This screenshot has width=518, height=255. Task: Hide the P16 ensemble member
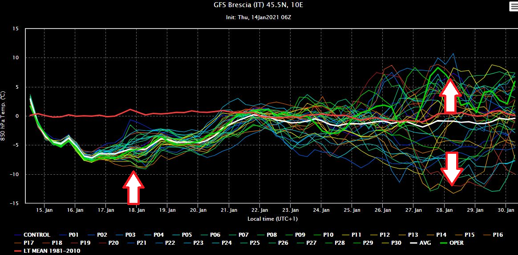(x=493, y=235)
